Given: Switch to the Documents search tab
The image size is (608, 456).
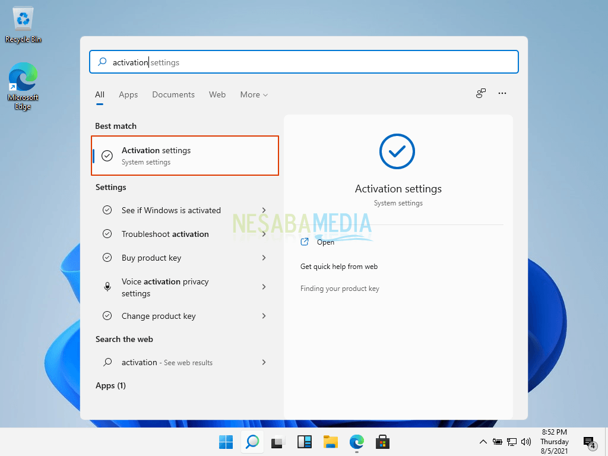Looking at the screenshot, I should coord(173,94).
